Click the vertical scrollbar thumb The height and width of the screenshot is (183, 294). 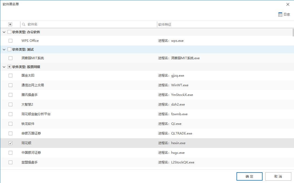pyautogui.click(x=293, y=32)
